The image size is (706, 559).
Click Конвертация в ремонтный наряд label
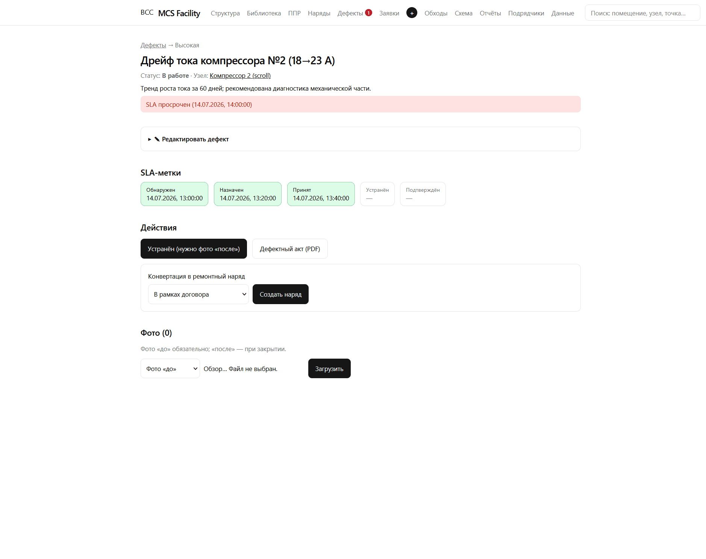(x=196, y=276)
